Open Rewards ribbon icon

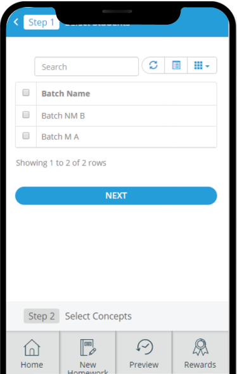click(200, 347)
